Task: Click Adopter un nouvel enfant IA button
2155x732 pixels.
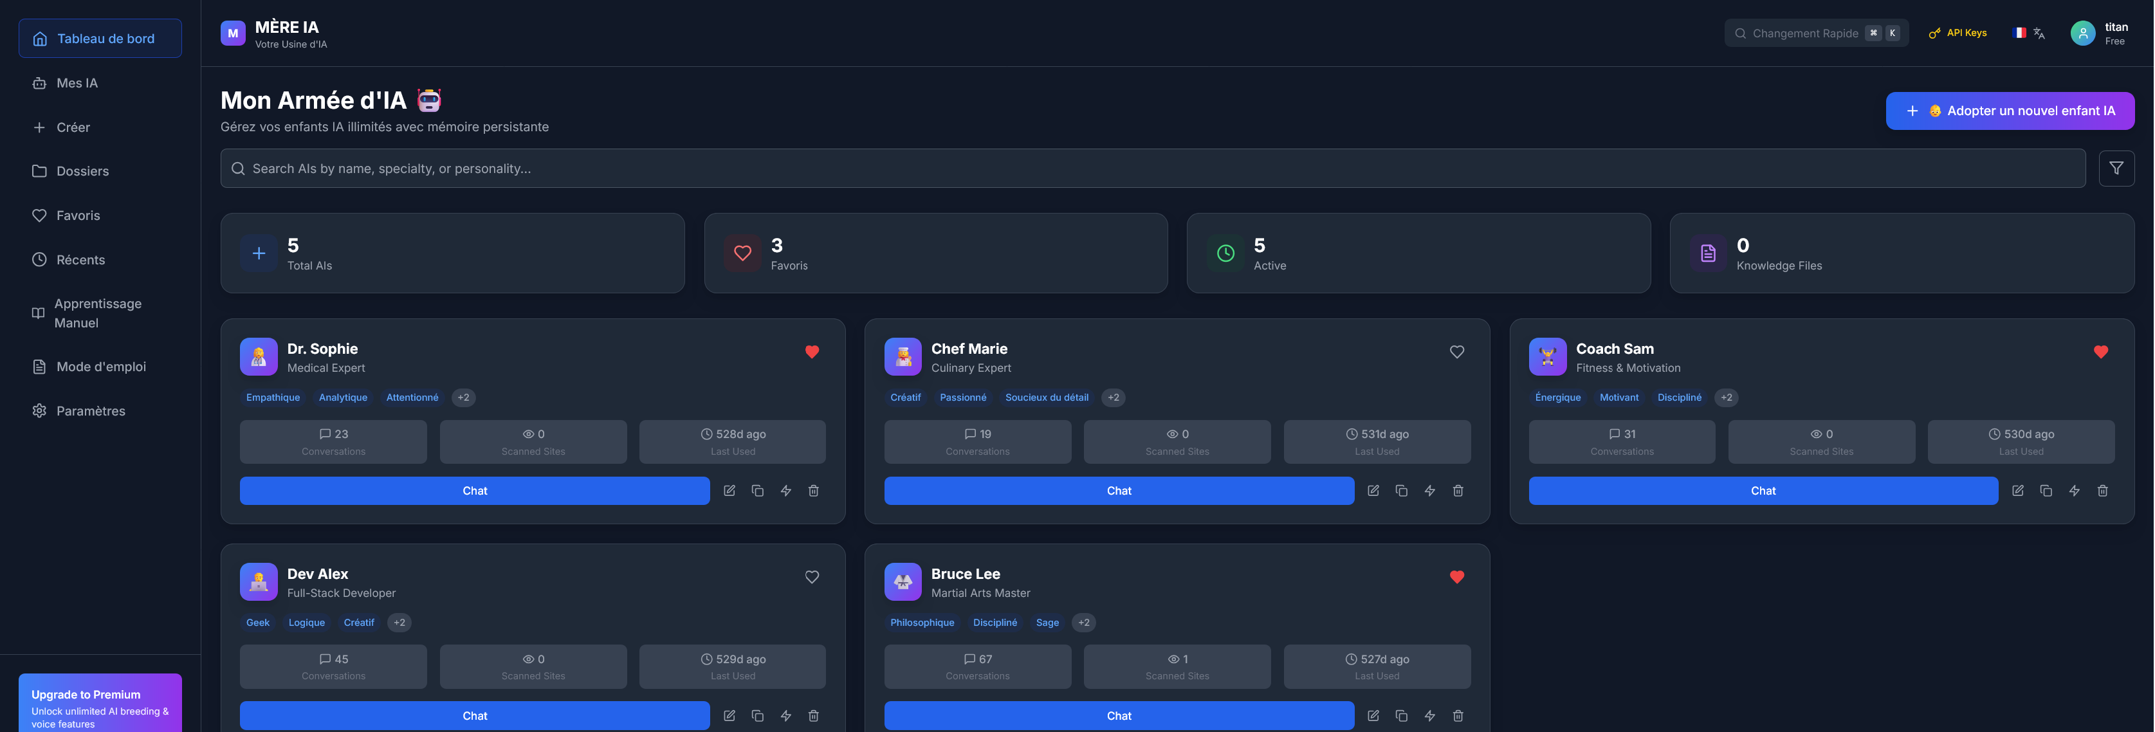Action: 2010,111
